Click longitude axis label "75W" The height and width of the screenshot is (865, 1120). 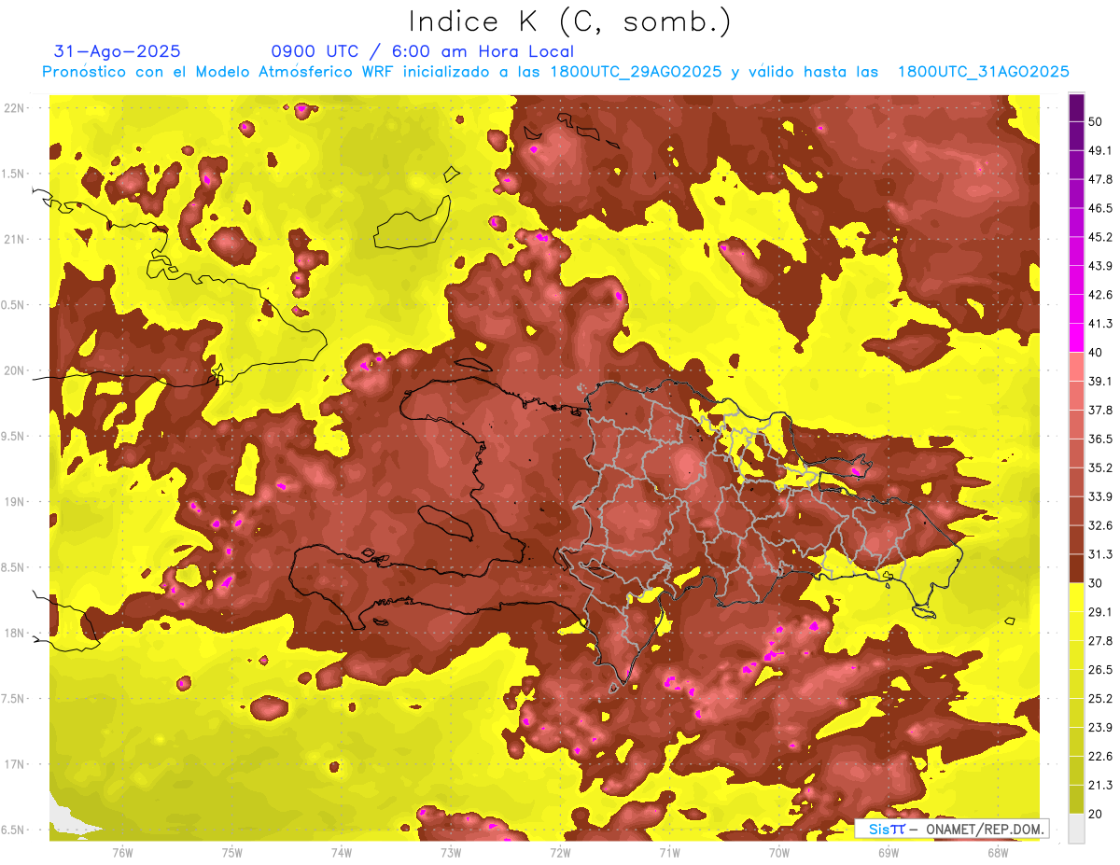pos(232,853)
